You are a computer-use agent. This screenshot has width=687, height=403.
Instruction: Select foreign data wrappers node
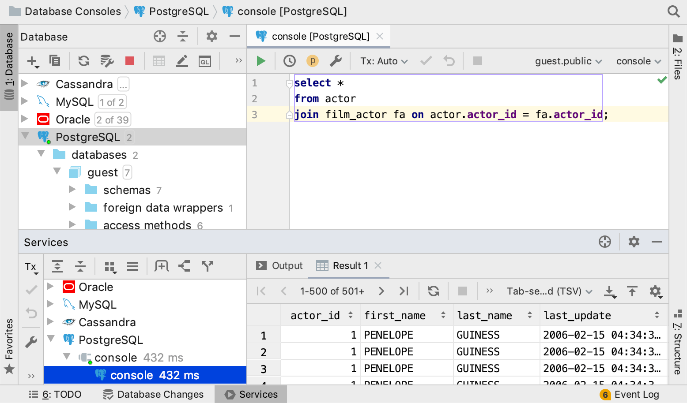tap(163, 208)
